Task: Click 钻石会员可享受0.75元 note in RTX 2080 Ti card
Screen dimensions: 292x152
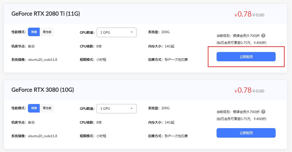Action: [241, 43]
